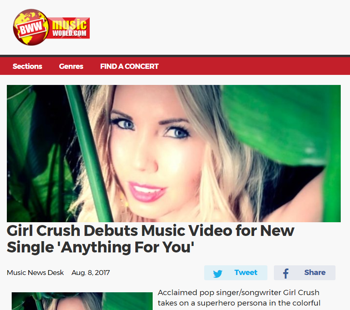This screenshot has height=310, width=350.
Task: Expand the Genres menu
Action: tap(71, 66)
